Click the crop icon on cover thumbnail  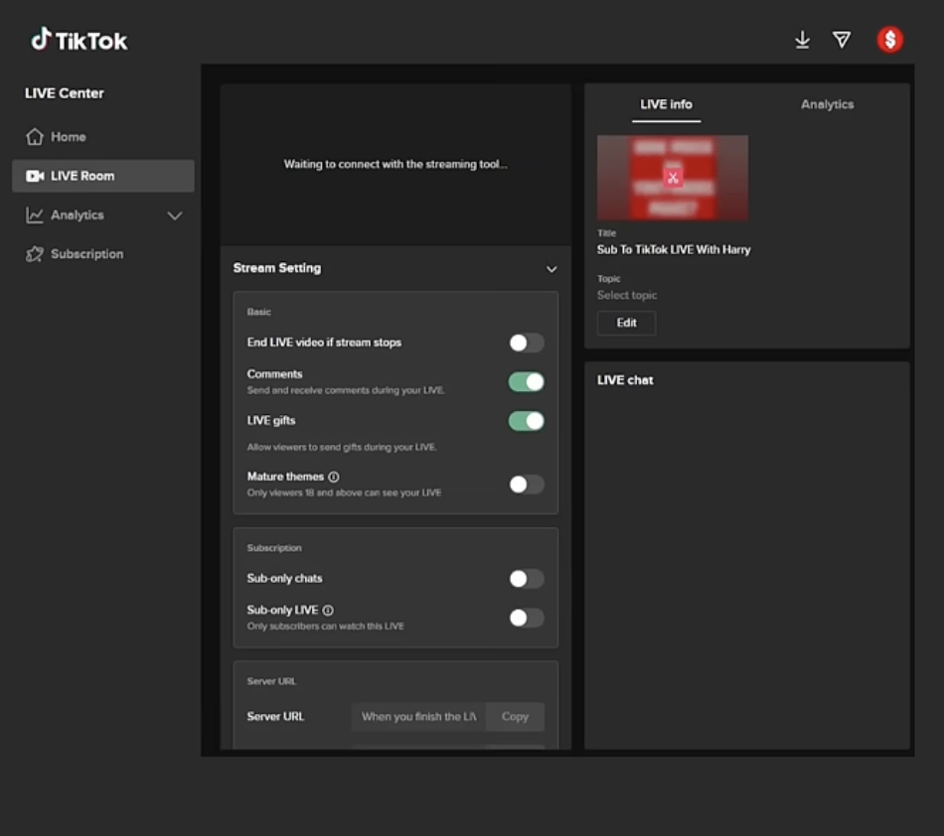(673, 178)
